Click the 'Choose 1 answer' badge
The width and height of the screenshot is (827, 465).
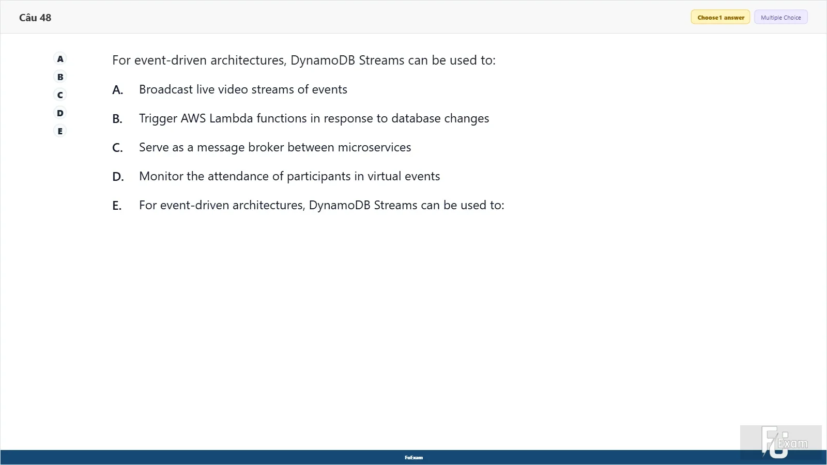pyautogui.click(x=721, y=18)
